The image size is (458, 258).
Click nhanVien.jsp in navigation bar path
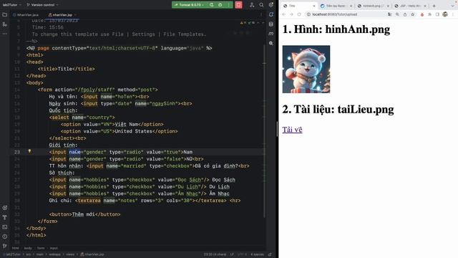click(x=92, y=254)
